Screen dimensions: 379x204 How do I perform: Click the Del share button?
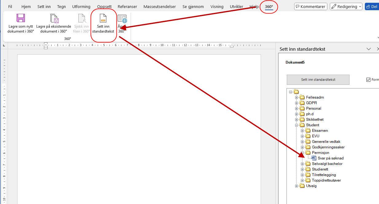coord(372,6)
